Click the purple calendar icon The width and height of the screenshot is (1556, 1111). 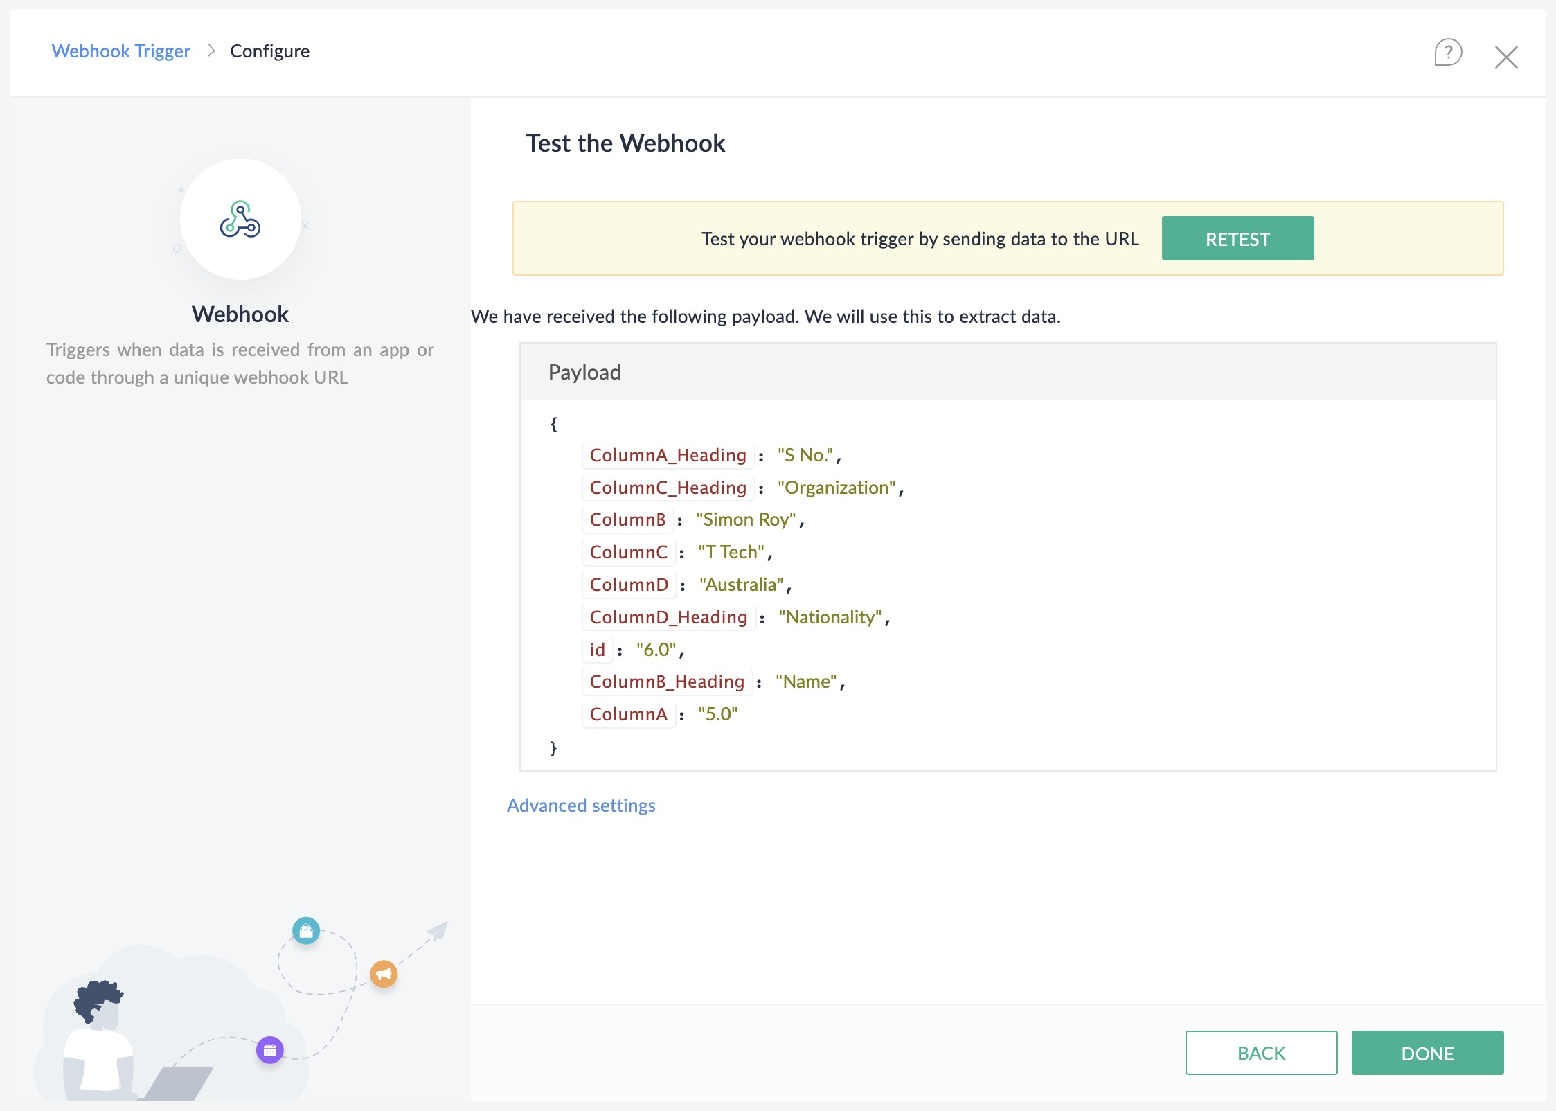270,1050
